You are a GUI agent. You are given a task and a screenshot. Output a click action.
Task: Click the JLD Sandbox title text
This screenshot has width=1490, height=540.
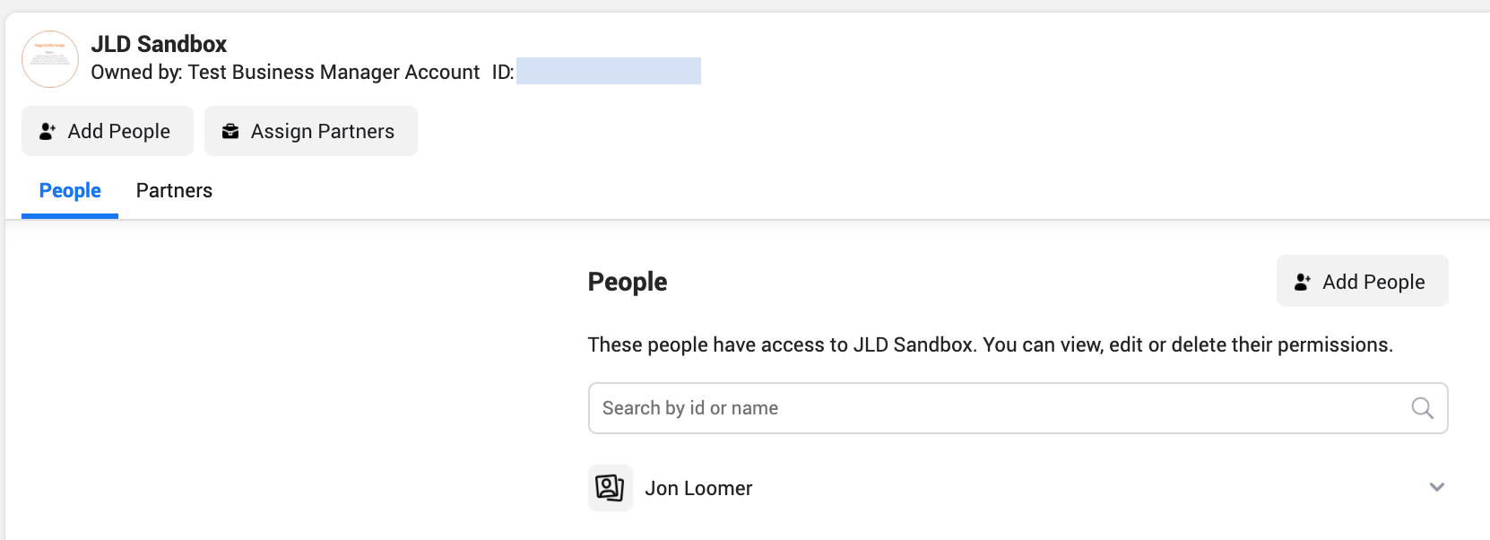(x=159, y=44)
